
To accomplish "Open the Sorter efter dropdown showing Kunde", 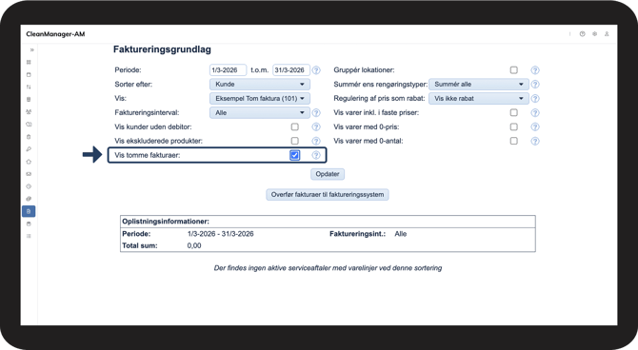I will point(260,84).
